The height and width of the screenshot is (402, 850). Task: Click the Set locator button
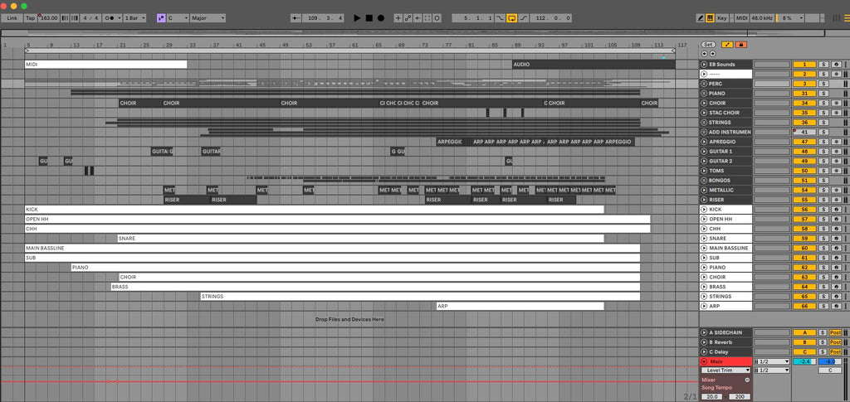pyautogui.click(x=708, y=45)
